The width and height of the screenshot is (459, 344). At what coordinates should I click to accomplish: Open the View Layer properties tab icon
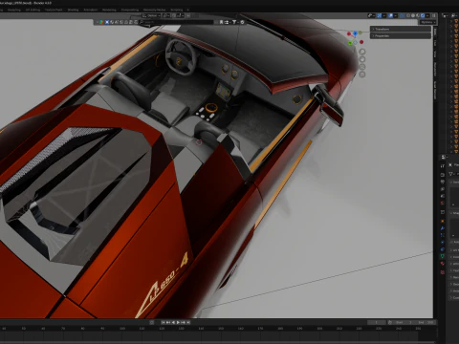tap(443, 189)
